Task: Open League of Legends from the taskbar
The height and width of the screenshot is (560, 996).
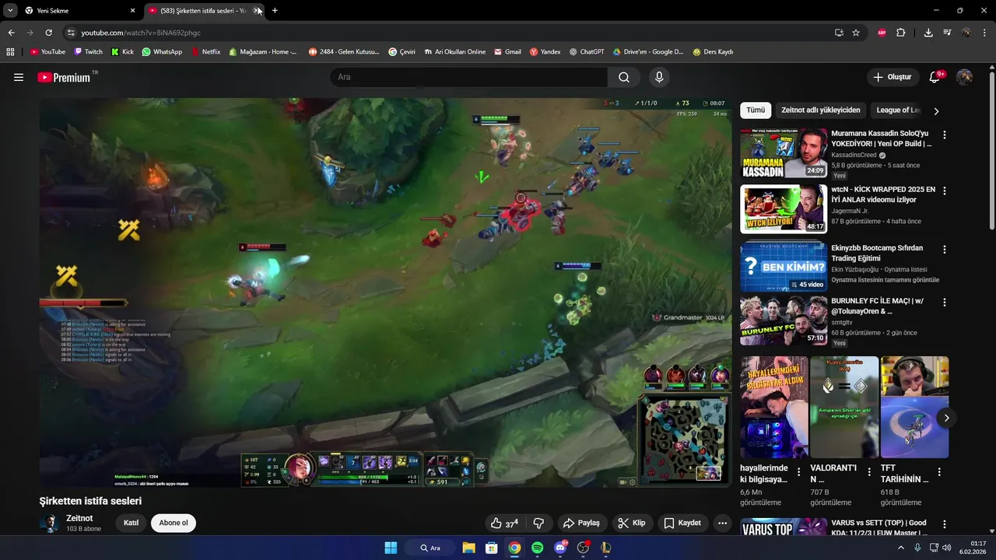Action: click(606, 548)
